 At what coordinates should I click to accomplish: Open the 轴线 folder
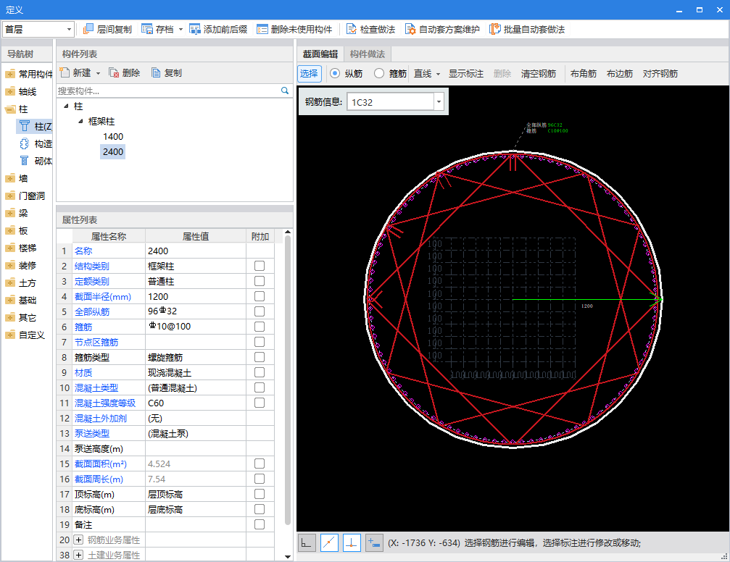[x=9, y=91]
